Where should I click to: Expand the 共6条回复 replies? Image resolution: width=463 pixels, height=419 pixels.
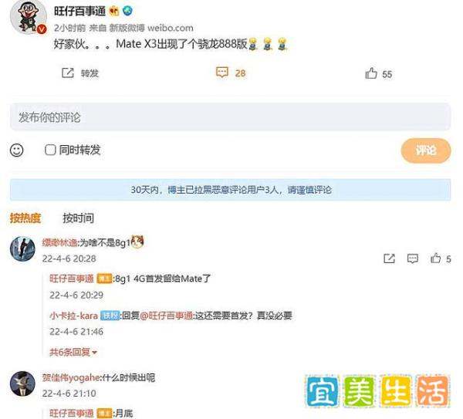73,352
